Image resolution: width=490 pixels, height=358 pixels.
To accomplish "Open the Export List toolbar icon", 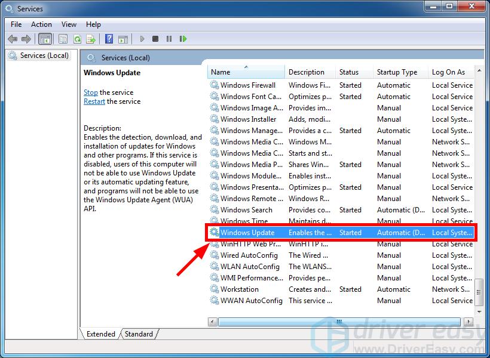I will [x=91, y=39].
